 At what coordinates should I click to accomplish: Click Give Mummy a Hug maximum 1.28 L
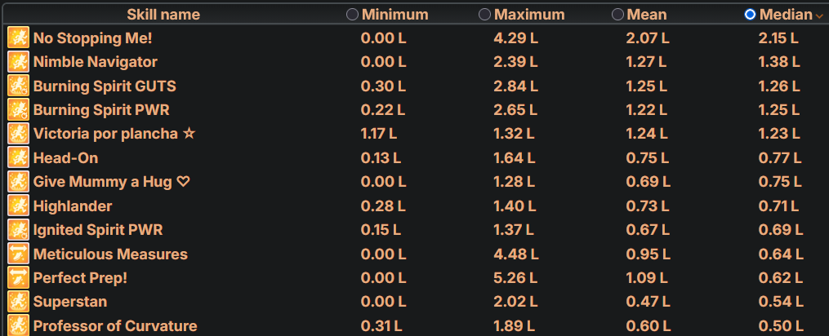coord(514,182)
